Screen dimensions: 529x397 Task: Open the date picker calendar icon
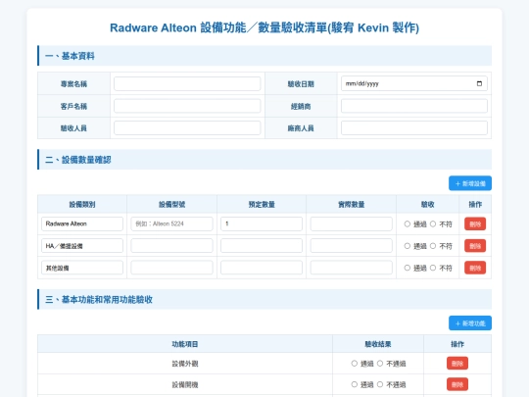click(479, 83)
